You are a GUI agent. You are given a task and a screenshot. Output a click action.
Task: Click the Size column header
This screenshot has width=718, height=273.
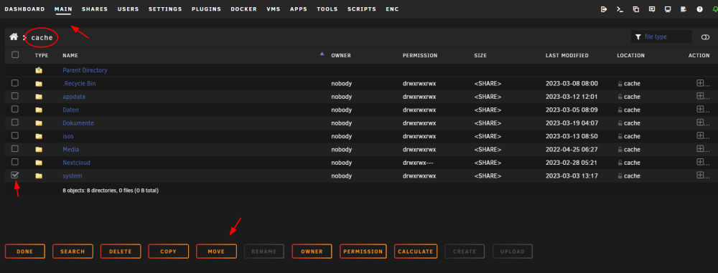(480, 55)
